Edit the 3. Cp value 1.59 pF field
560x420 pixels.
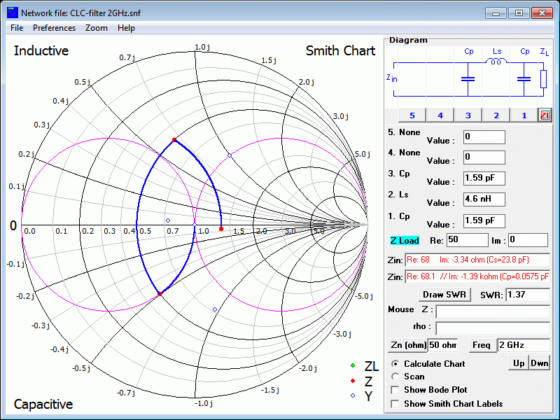coord(484,178)
